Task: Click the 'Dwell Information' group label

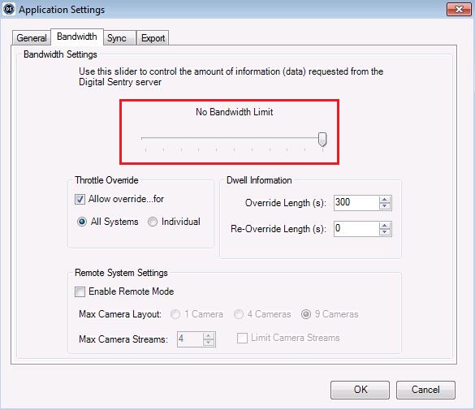Action: (x=259, y=180)
